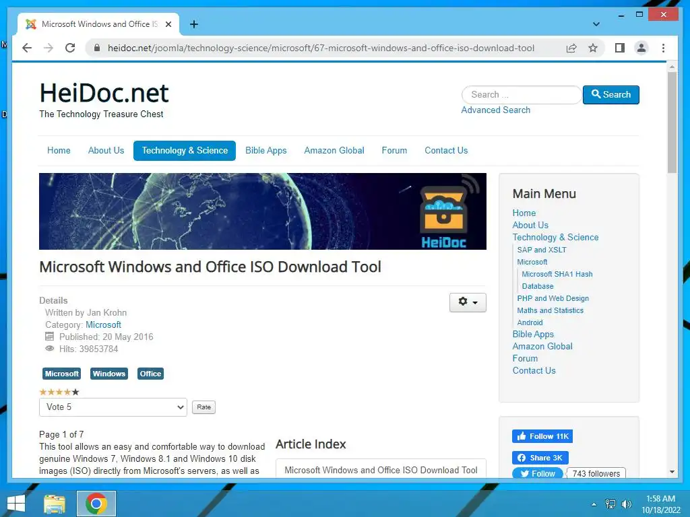Open Forum in Main Menu sidebar
The height and width of the screenshot is (517, 690).
click(x=525, y=358)
